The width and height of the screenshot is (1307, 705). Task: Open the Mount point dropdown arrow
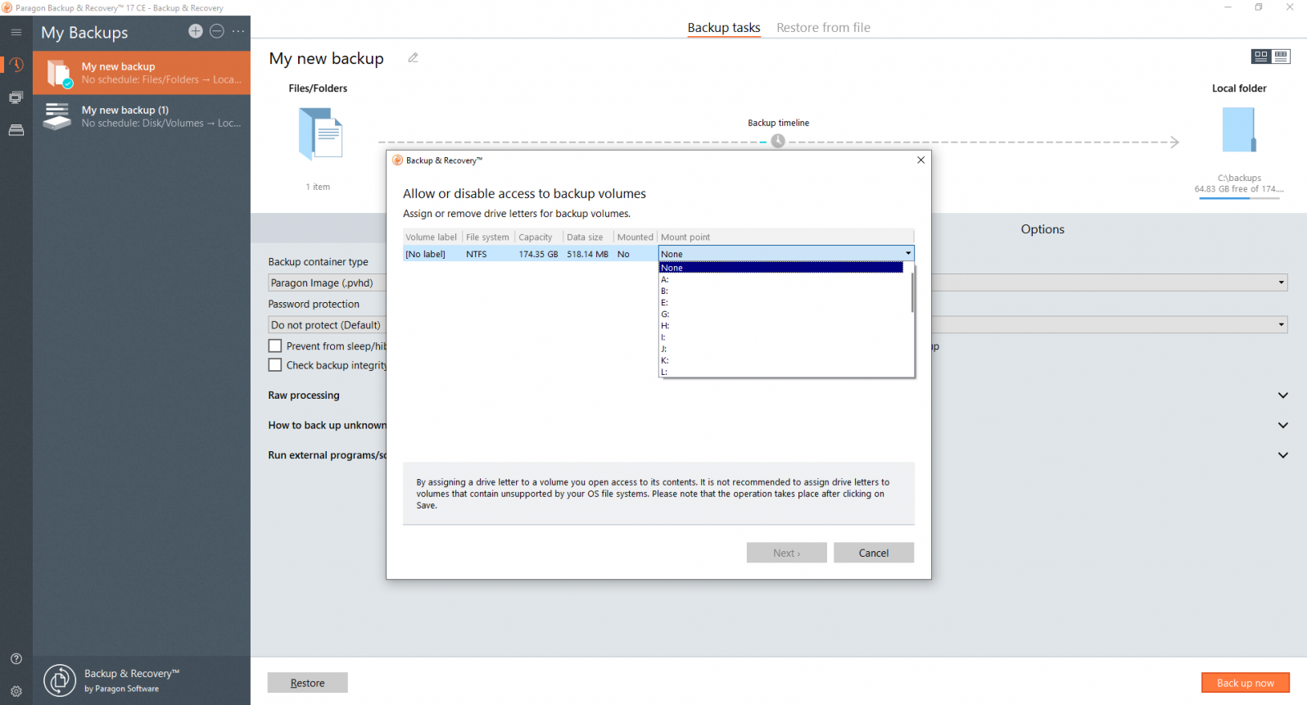coord(907,254)
